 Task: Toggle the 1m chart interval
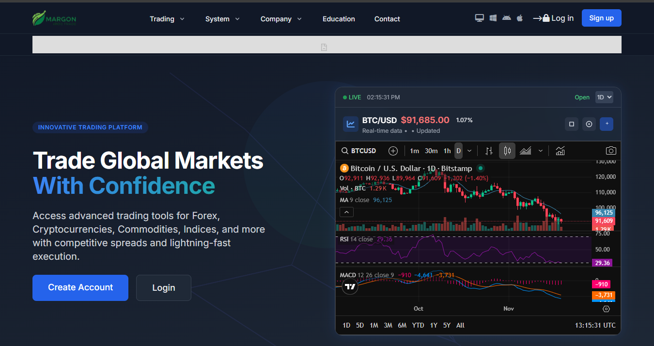point(414,151)
